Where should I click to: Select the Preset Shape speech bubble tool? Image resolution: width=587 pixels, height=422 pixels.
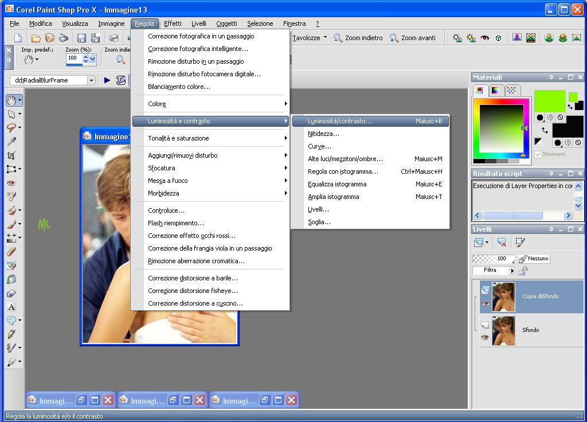pos(11,321)
